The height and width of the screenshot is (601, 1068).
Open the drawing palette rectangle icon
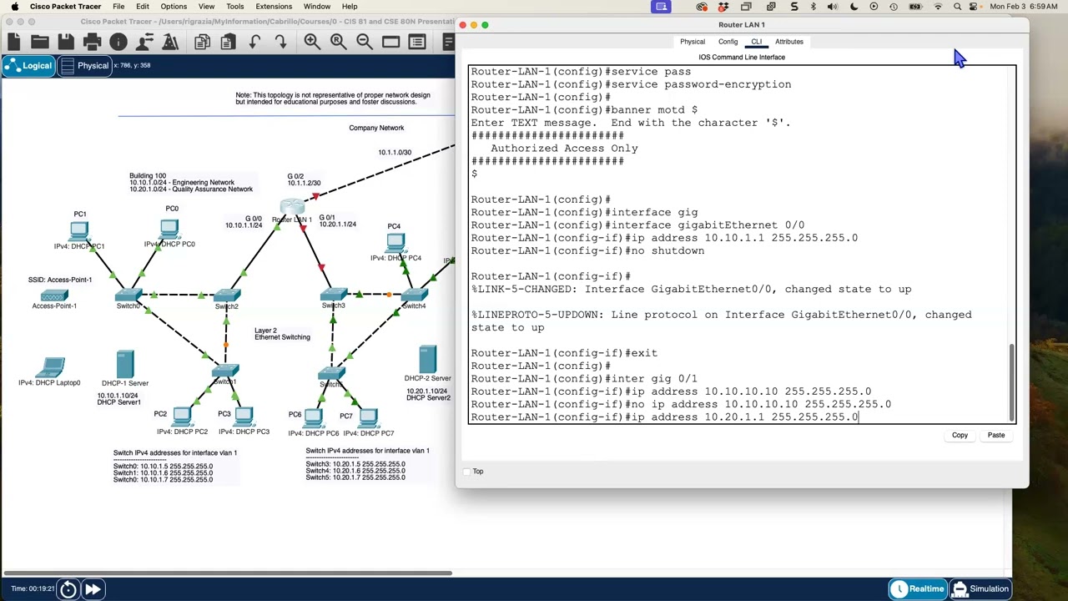[x=391, y=42]
